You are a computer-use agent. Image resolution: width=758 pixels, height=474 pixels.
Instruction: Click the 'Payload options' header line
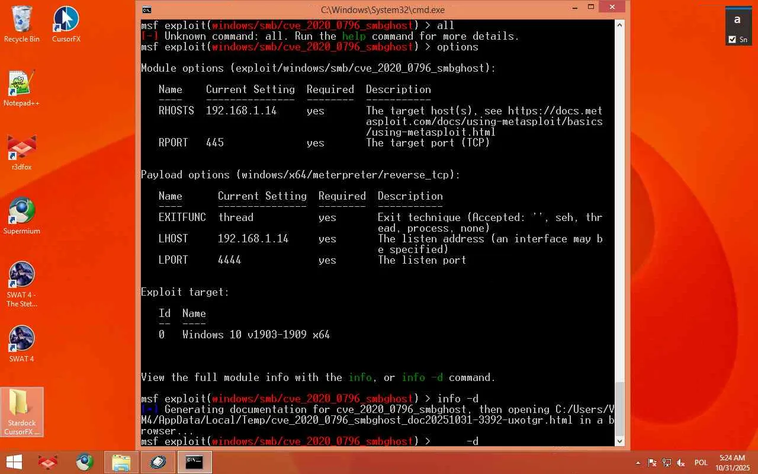301,175
